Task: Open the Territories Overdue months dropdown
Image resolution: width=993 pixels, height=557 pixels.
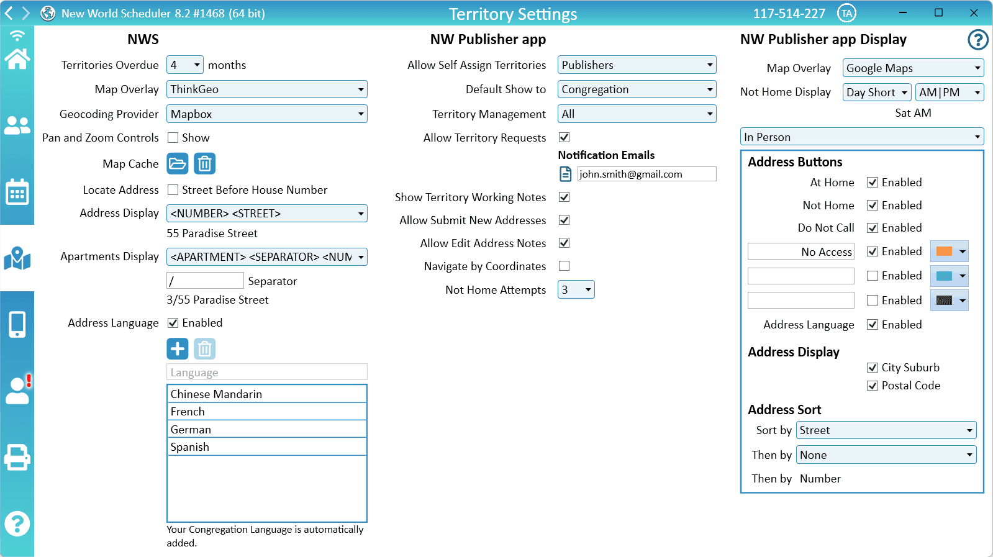Action: pyautogui.click(x=185, y=65)
